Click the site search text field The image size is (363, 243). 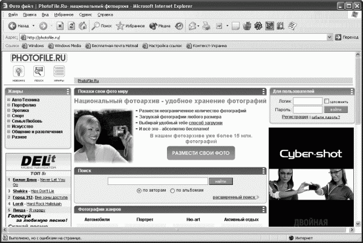[x=158, y=181]
